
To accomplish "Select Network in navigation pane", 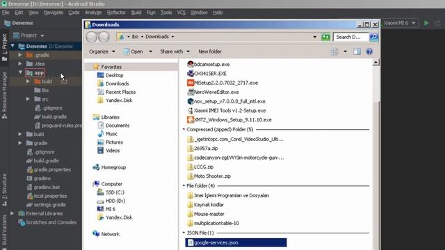I will point(106,234).
